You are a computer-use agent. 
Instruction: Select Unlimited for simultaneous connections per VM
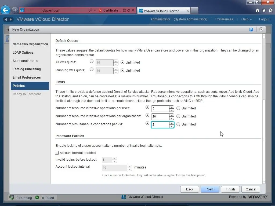pos(178,124)
